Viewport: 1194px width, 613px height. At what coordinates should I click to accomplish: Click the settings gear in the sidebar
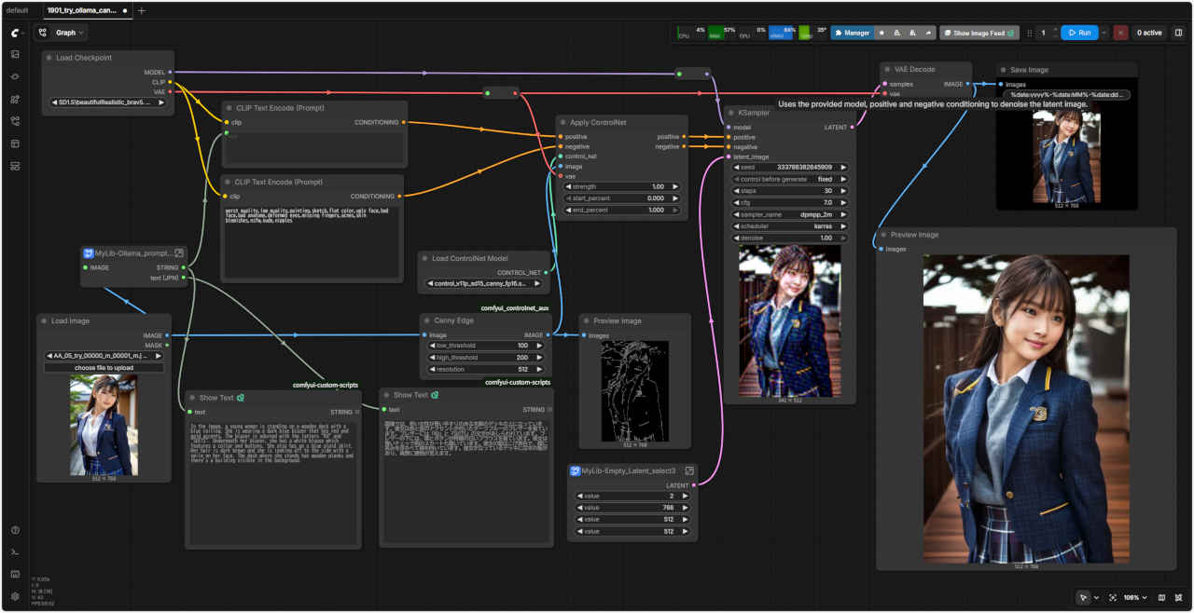click(15, 596)
